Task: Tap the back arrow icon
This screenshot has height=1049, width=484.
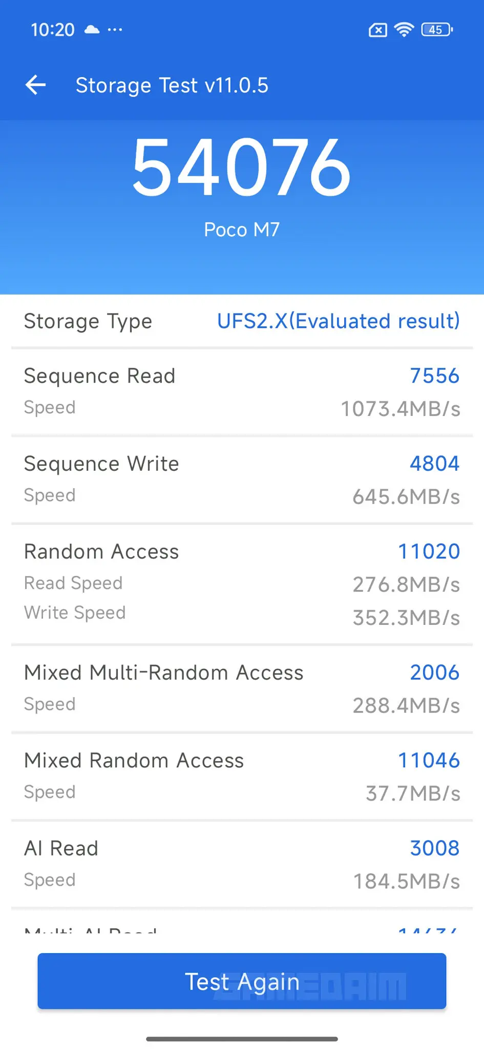Action: coord(36,85)
